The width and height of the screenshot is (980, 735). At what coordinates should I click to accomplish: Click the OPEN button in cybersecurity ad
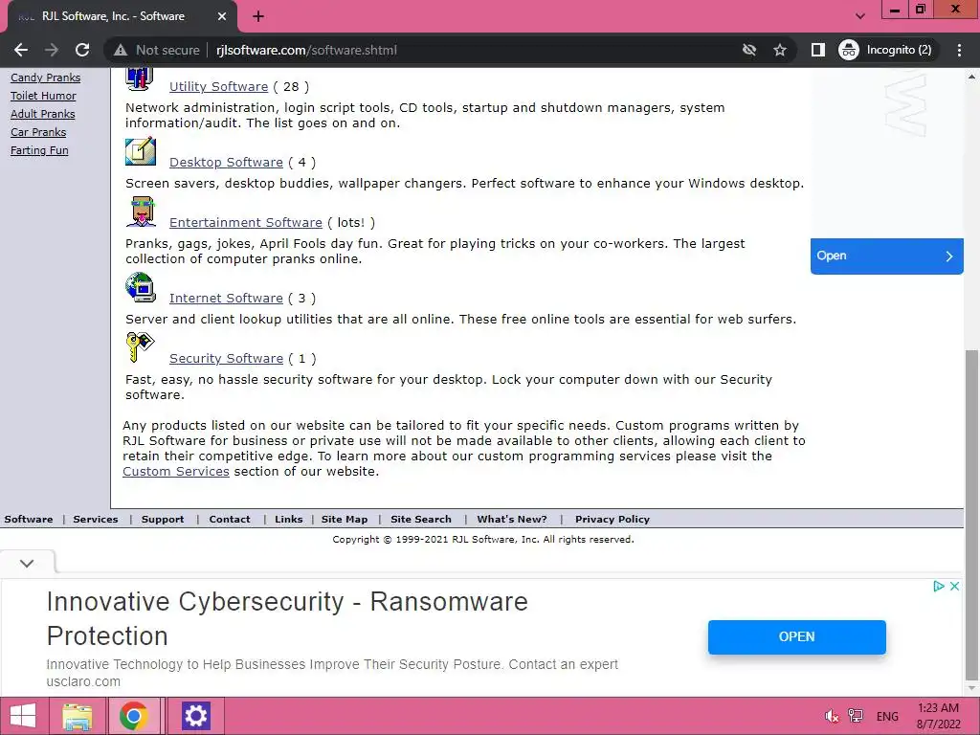coord(797,636)
